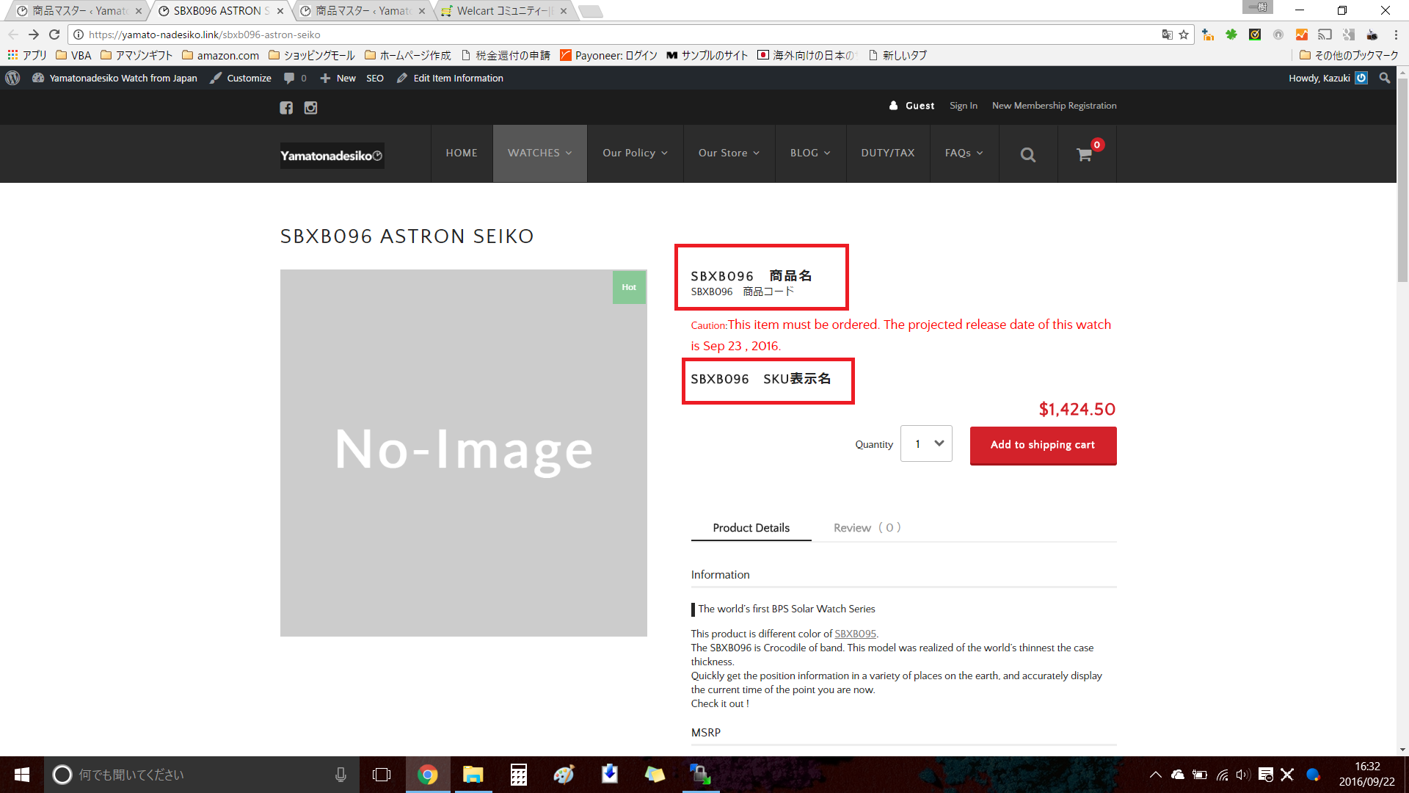
Task: Follow the SBXB095 product link
Action: coord(855,634)
